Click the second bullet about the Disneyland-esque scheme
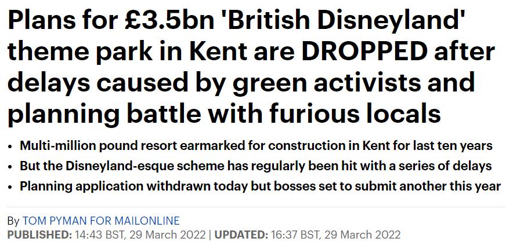This screenshot has height=249, width=513. click(256, 166)
